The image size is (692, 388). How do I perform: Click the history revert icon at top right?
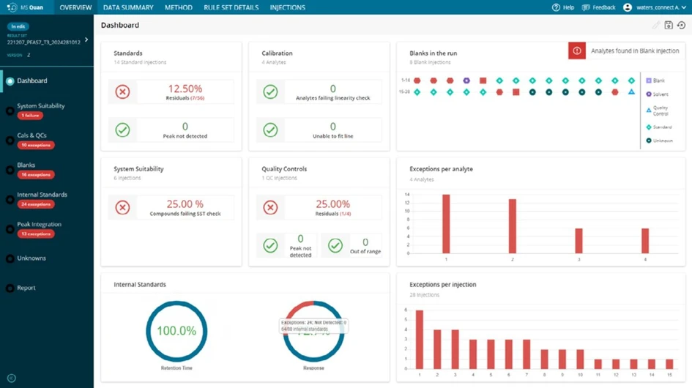click(x=682, y=25)
